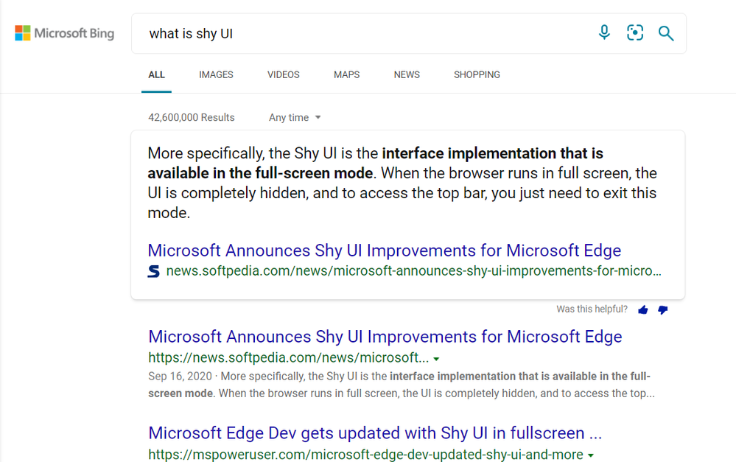The image size is (736, 462).
Task: Open the Maps tab
Action: coord(346,75)
